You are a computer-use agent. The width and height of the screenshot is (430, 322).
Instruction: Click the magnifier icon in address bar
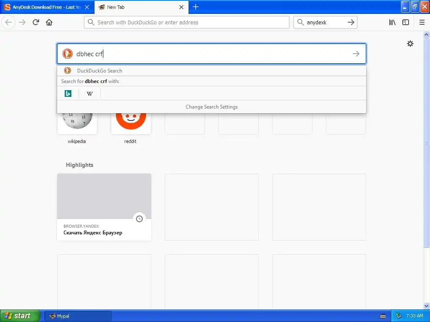coord(91,22)
